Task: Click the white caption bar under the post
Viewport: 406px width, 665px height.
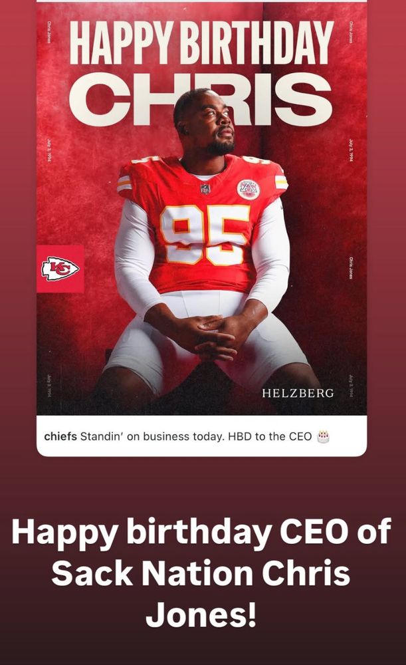Action: click(x=202, y=436)
